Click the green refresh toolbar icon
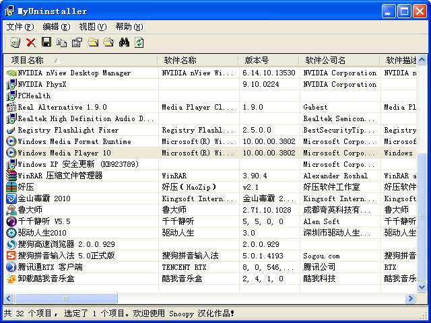 point(139,42)
